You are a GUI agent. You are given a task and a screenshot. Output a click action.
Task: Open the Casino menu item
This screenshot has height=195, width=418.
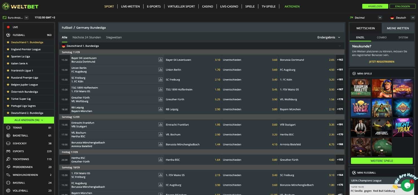(x=208, y=6)
